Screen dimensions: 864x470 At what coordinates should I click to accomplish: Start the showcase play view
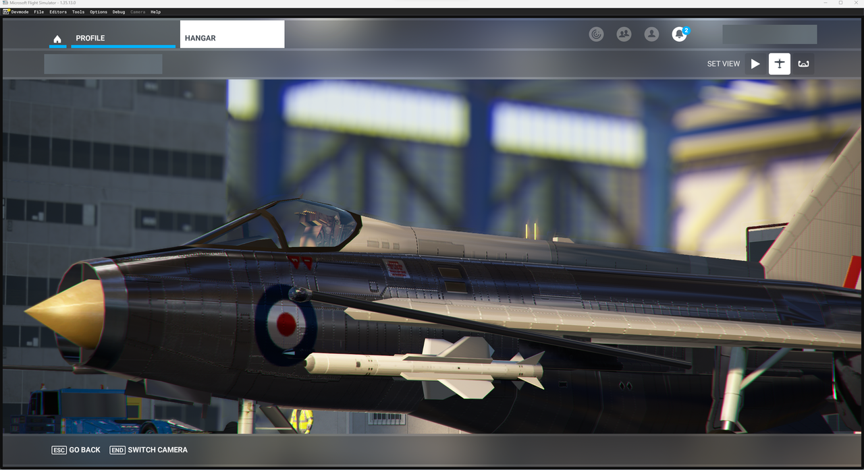coord(755,64)
